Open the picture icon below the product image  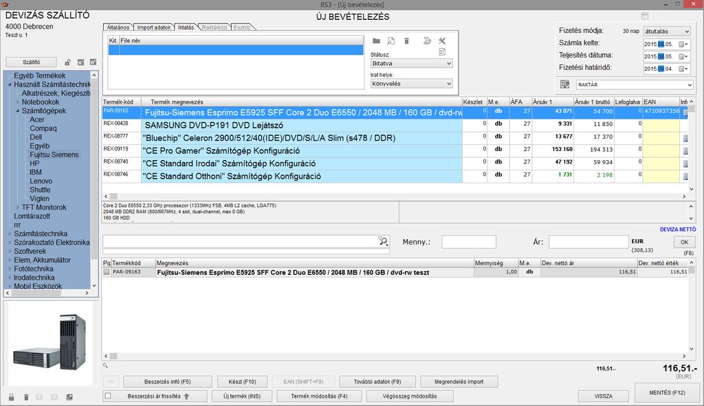pos(69,397)
